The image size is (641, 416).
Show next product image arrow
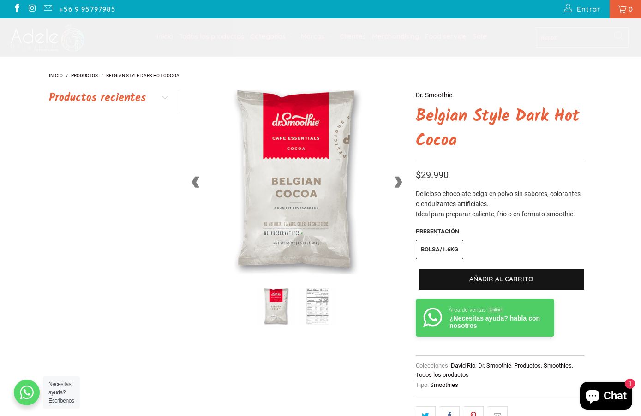(x=398, y=182)
